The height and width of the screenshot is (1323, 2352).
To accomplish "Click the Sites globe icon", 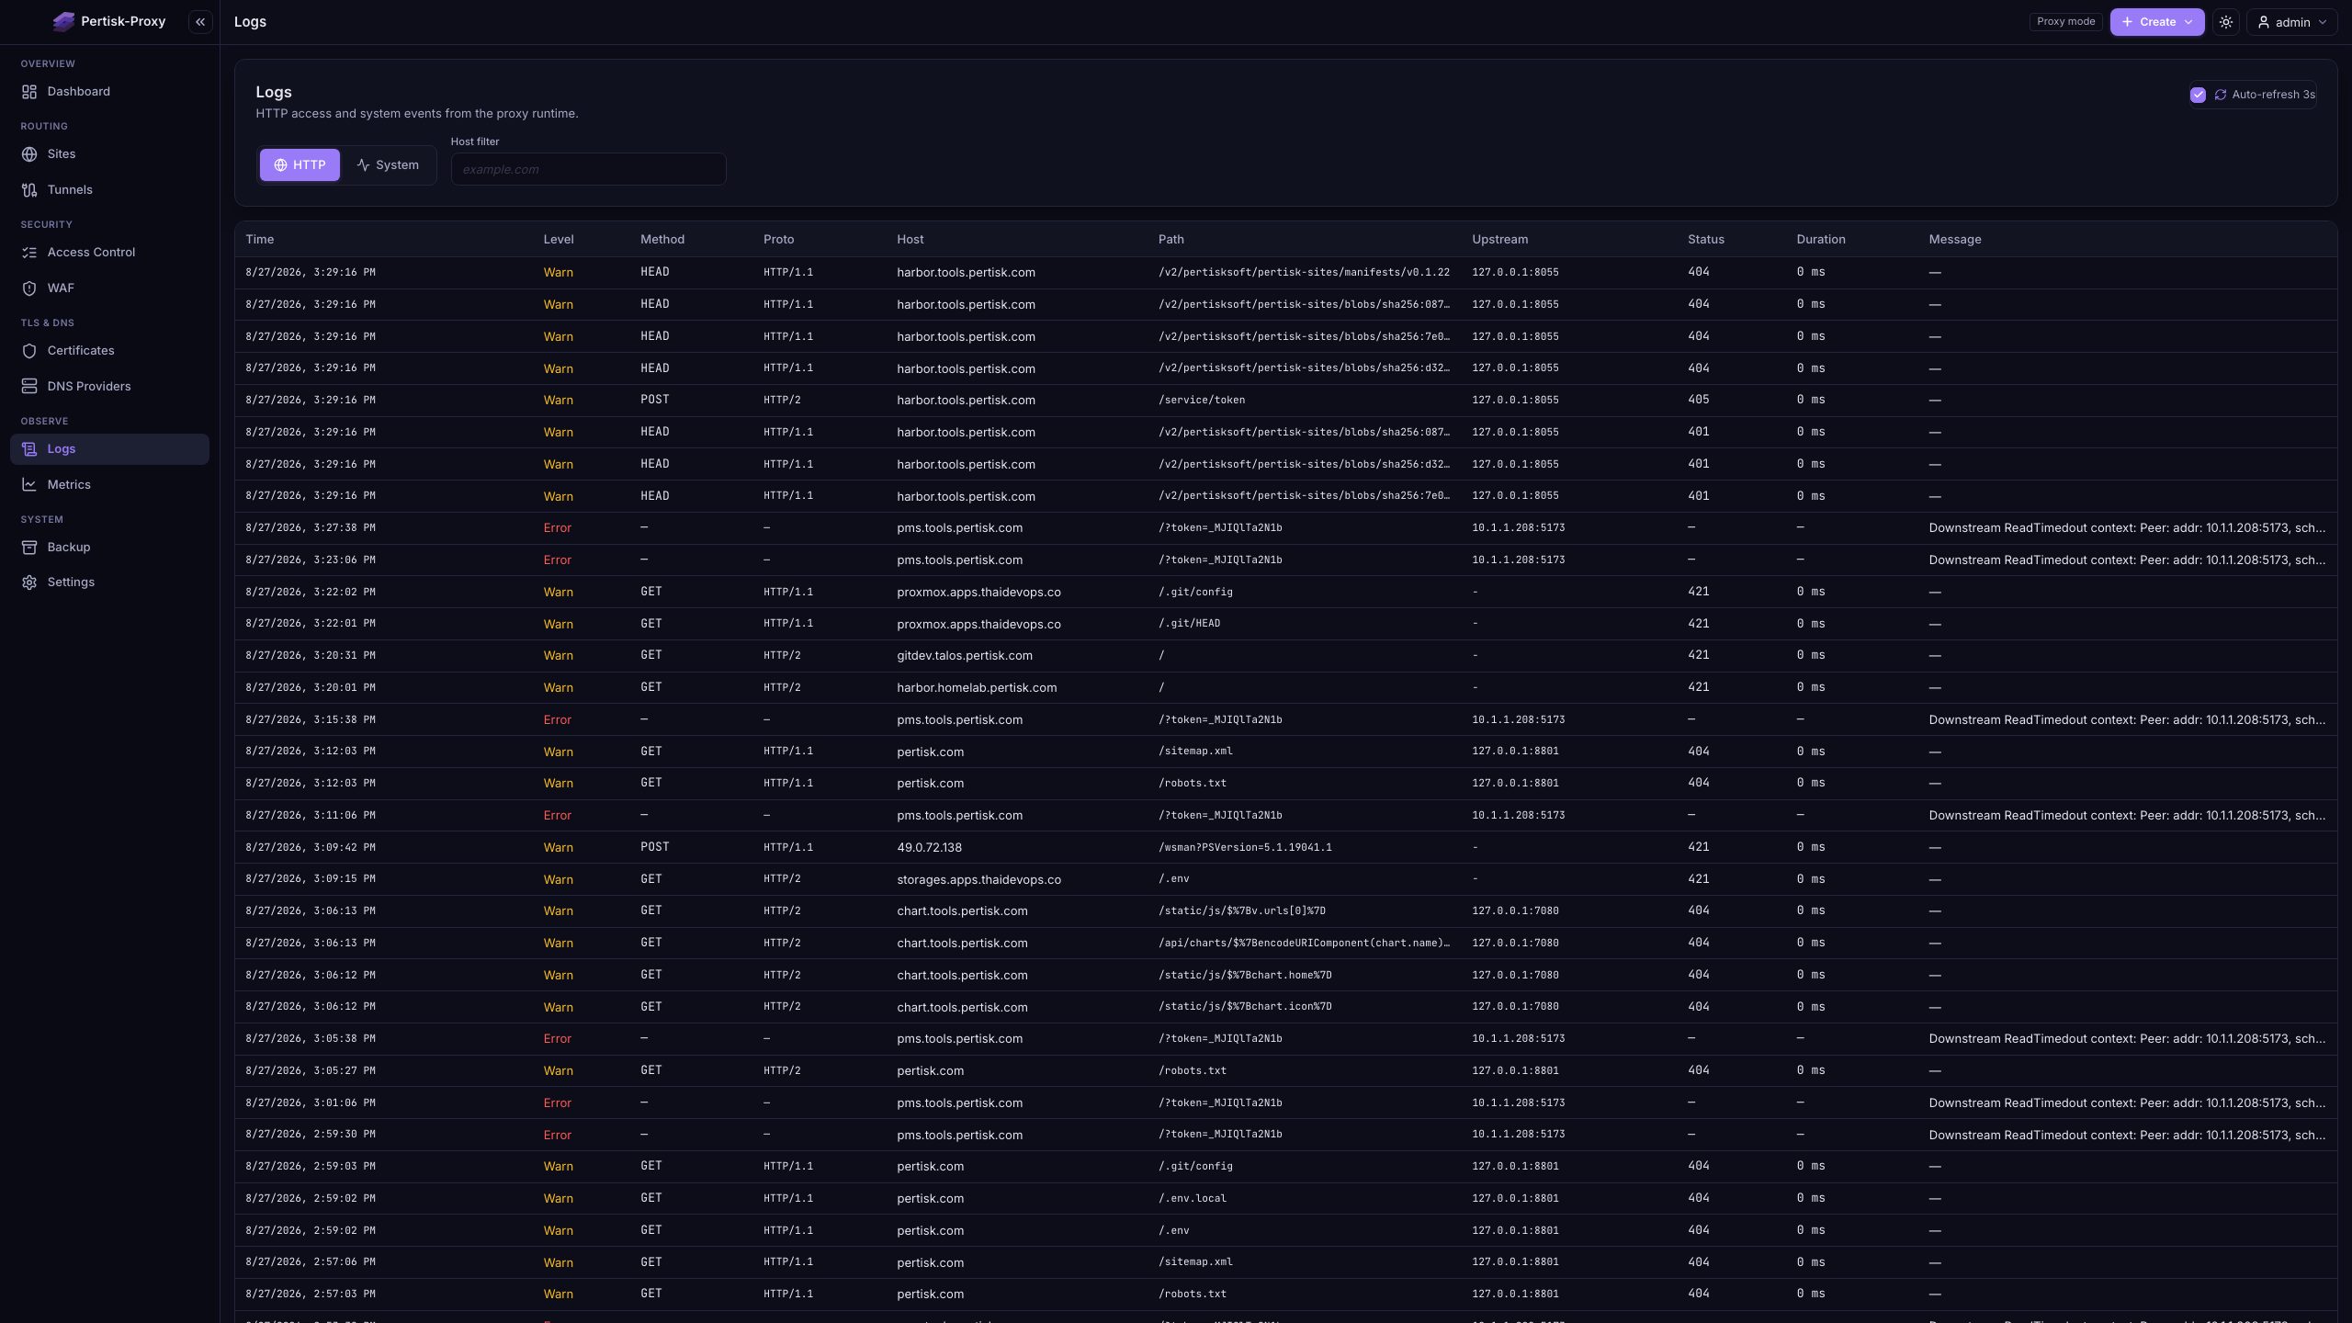I will tap(29, 154).
